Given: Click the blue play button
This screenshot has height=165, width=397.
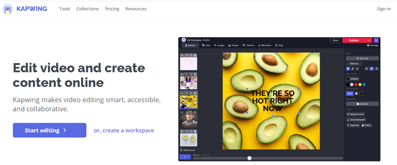Looking at the screenshot, I should [x=185, y=157].
